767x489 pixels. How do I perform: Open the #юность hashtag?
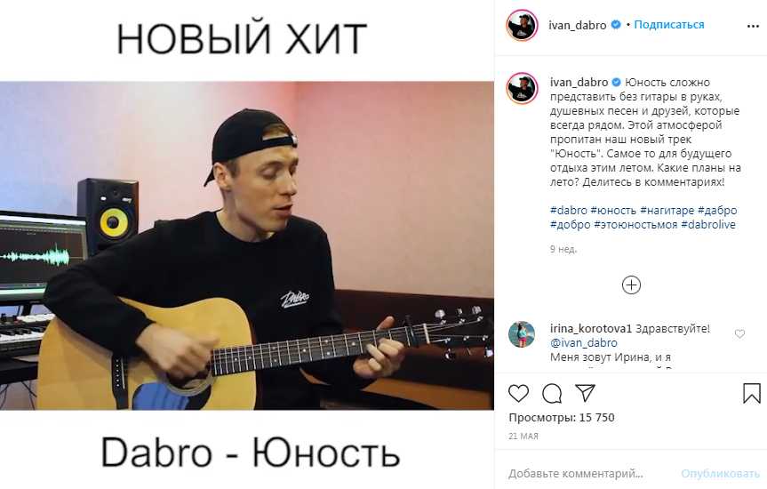613,211
